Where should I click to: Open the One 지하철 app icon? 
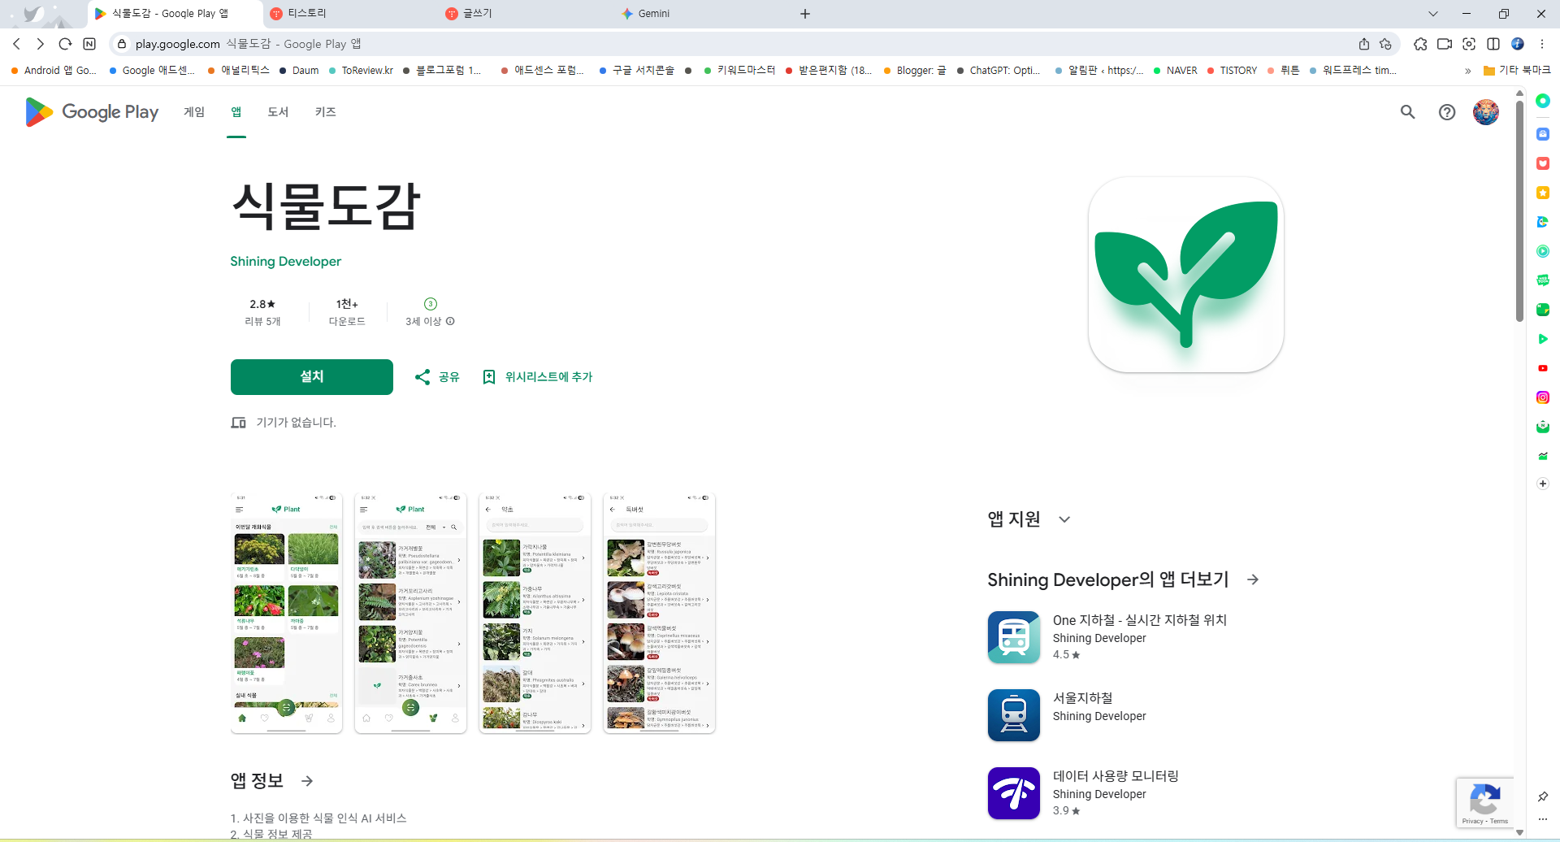click(x=1013, y=637)
